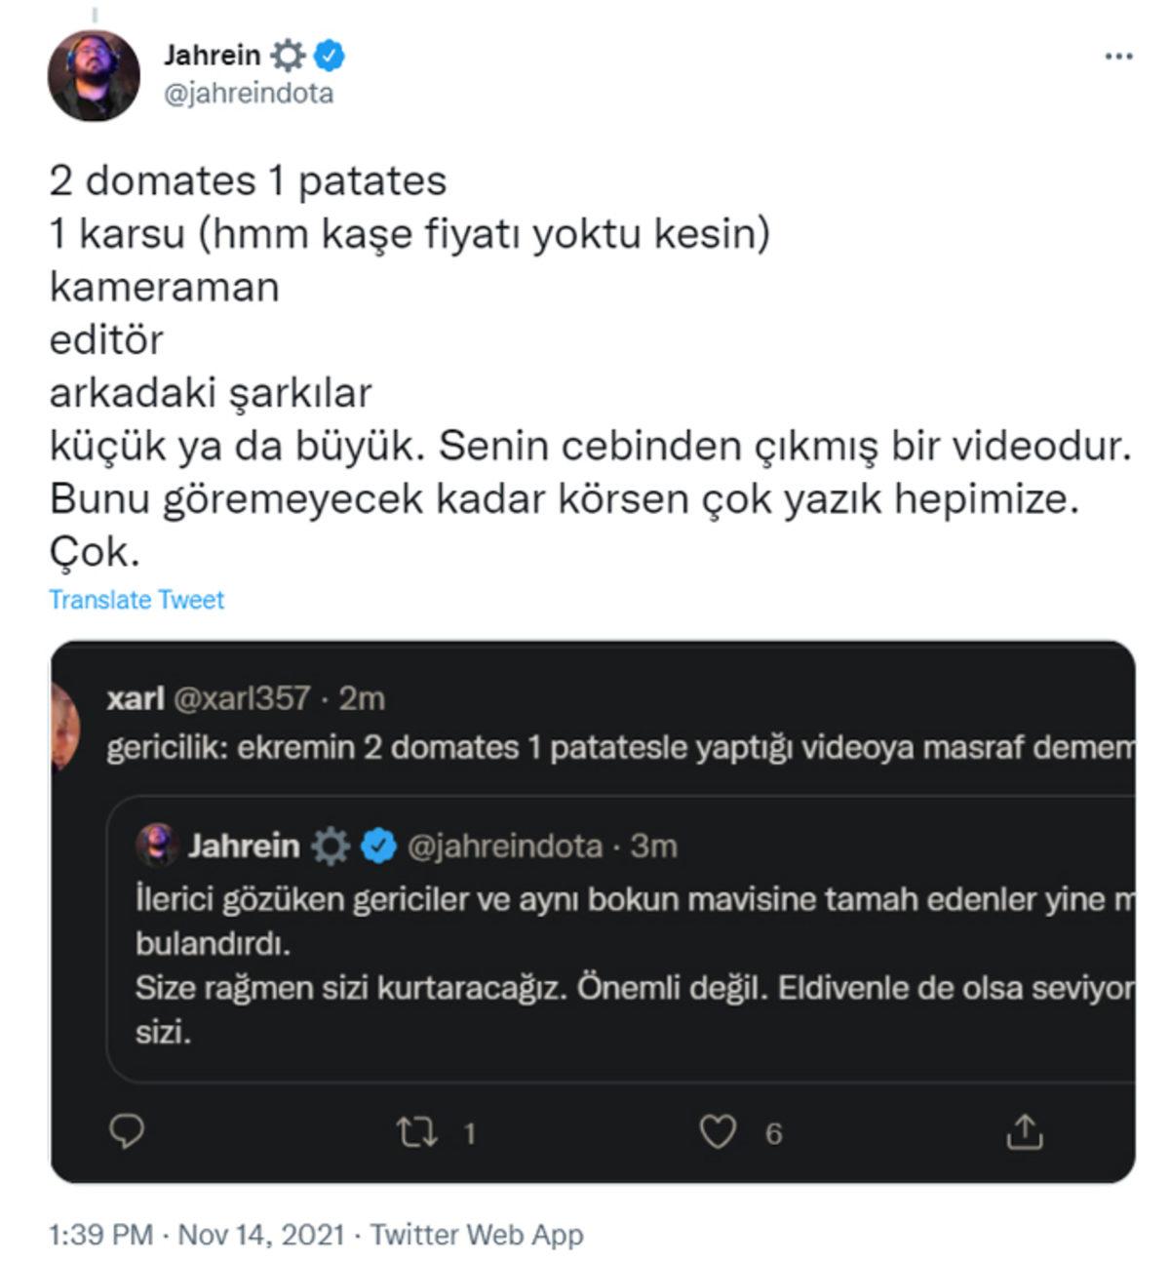Open the three-dot more options menu
The image size is (1170, 1262).
coord(1117,56)
